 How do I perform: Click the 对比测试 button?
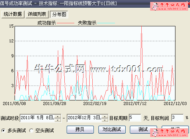click(x=112, y=129)
